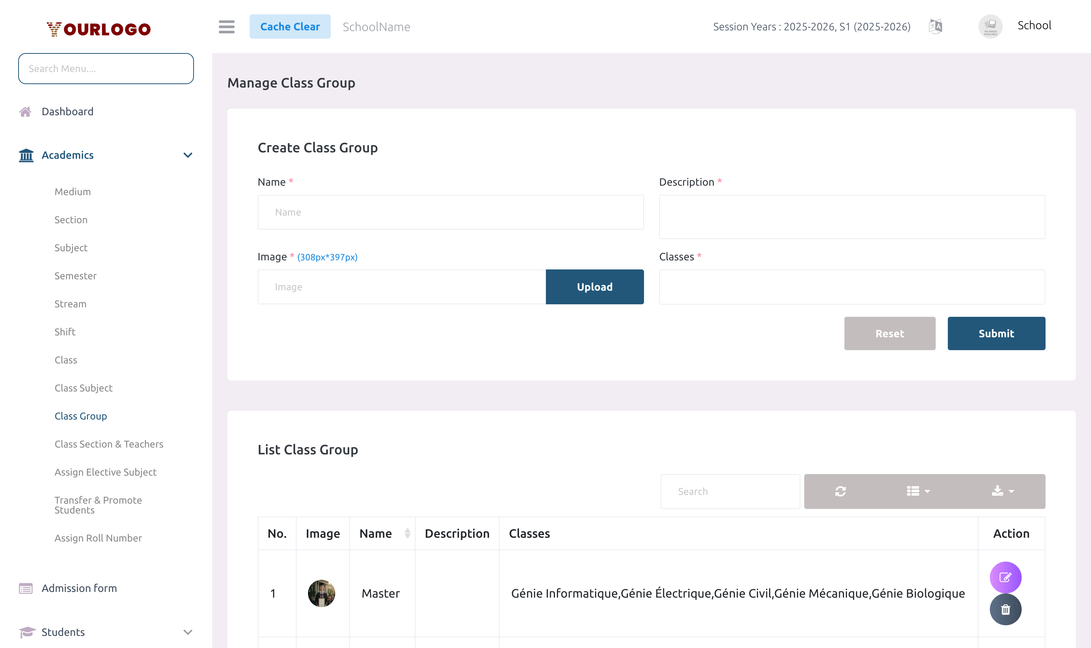Image resolution: width=1091 pixels, height=648 pixels.
Task: Open the export download dropdown in the list toolbar
Action: coord(1001,491)
